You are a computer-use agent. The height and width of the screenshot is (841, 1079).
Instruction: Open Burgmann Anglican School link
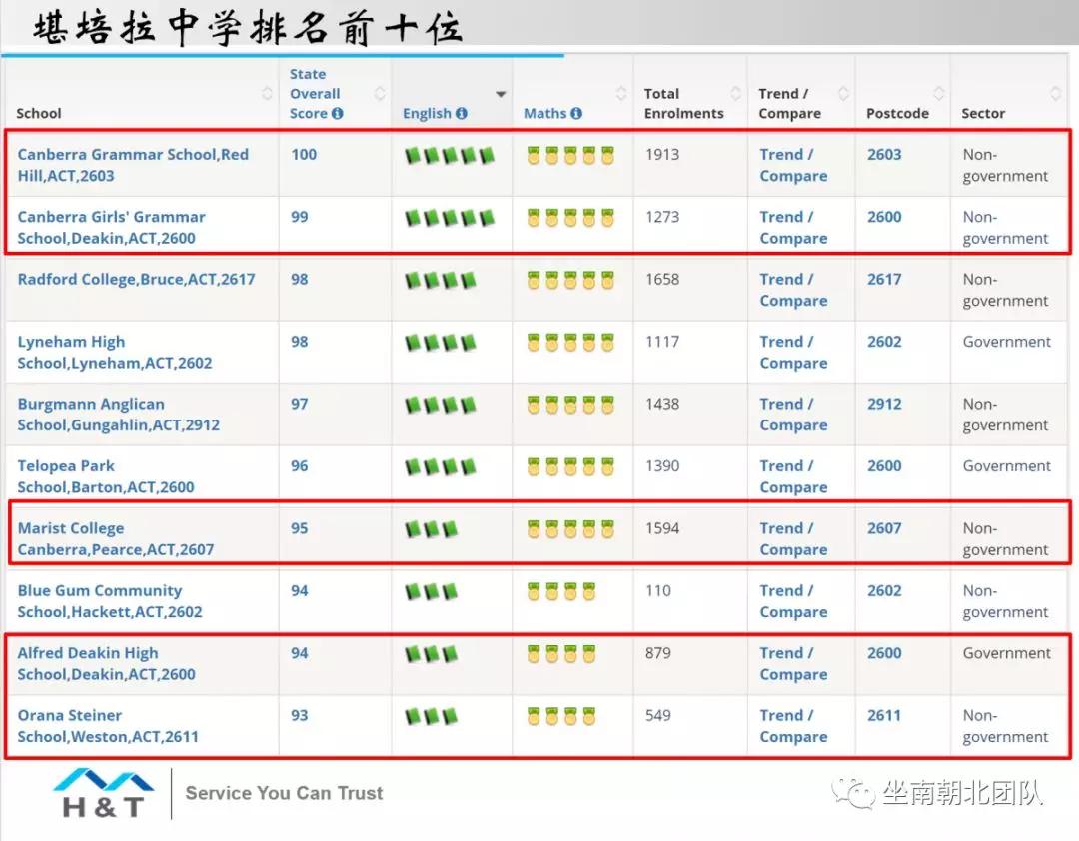click(x=118, y=415)
